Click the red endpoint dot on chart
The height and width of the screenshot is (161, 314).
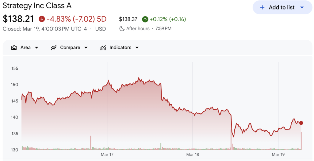[x=301, y=123]
